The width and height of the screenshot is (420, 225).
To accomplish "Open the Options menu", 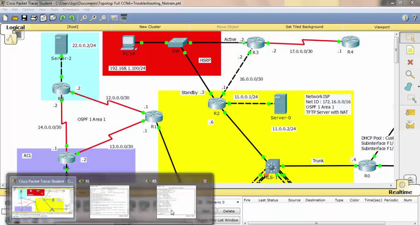I will pos(29,10).
